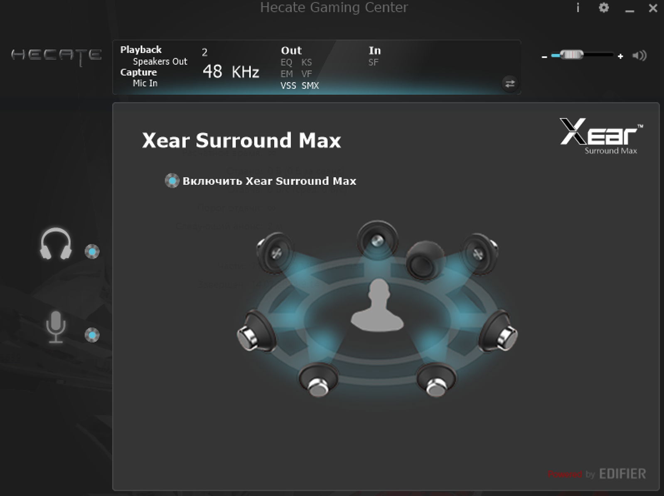The width and height of the screenshot is (664, 496).
Task: Click the swap arrows icon in status panel
Action: 510,83
